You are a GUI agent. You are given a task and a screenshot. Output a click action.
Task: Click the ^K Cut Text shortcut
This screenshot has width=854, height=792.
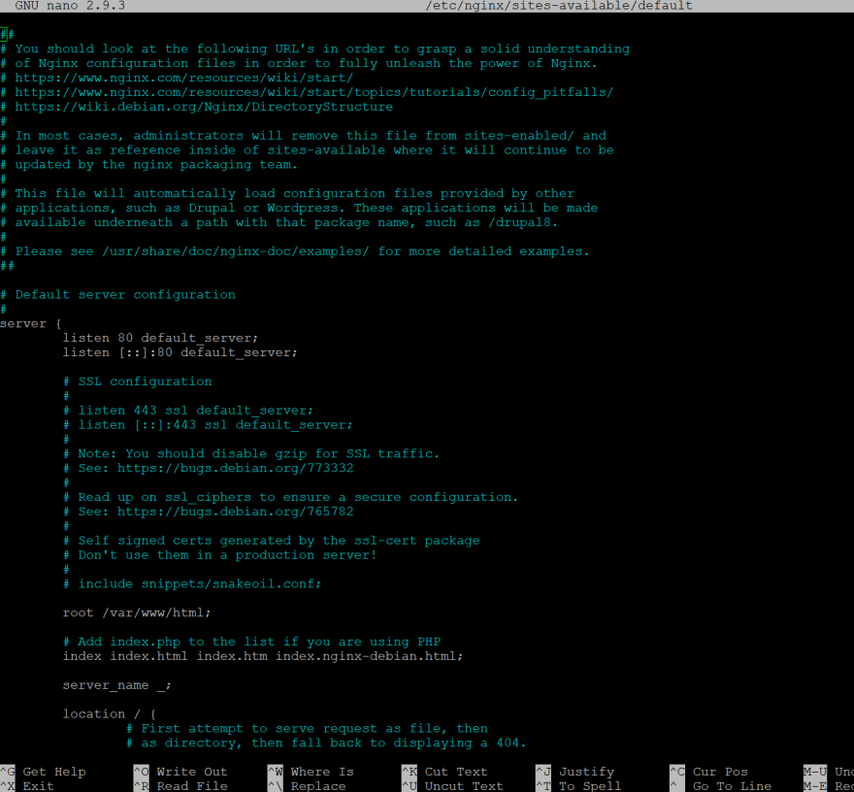point(444,772)
